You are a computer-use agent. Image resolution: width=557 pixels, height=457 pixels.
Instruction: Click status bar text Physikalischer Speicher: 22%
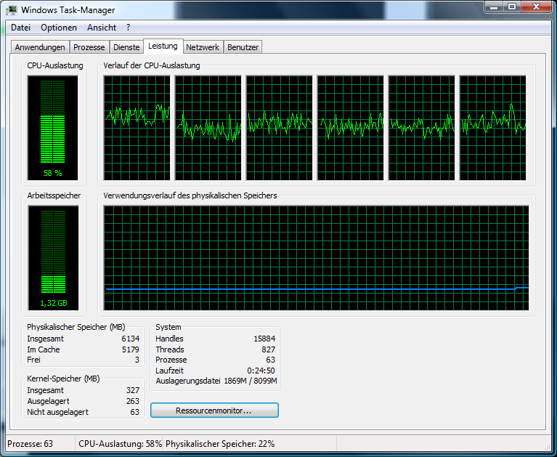click(220, 444)
